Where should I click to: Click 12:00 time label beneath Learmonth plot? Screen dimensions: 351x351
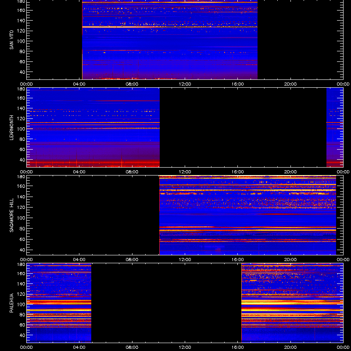click(185, 172)
